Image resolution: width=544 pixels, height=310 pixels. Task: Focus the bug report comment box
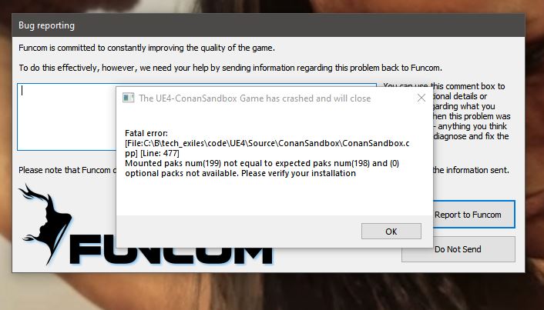[66, 117]
